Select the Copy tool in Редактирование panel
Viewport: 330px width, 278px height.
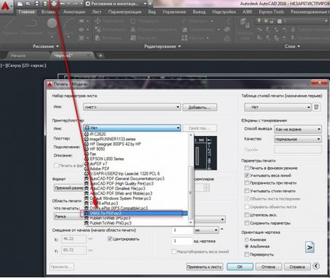click(x=109, y=30)
